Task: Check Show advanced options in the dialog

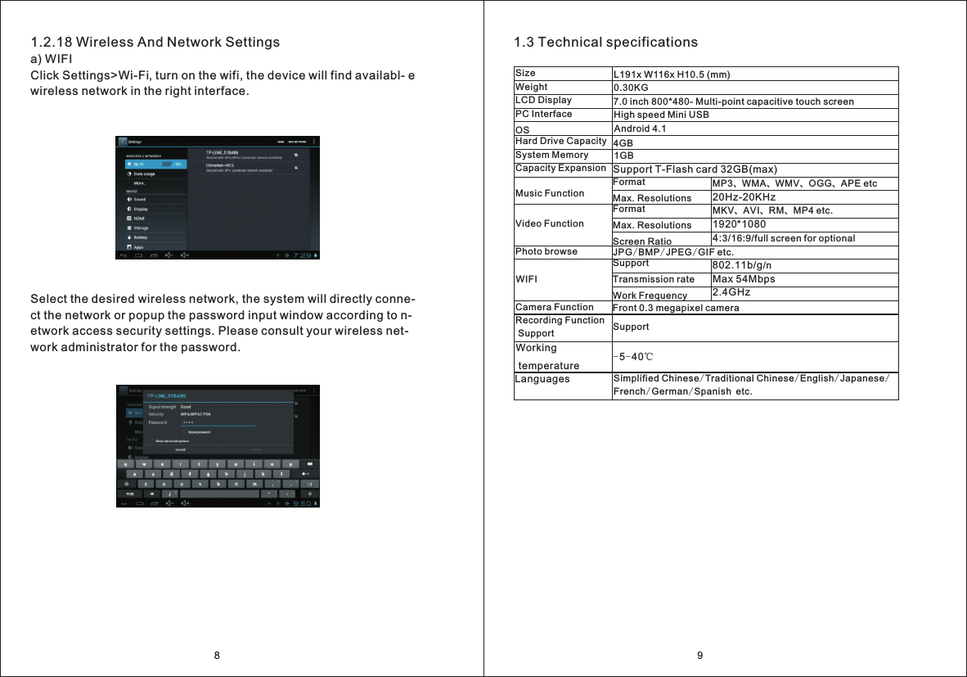Action: coord(152,441)
